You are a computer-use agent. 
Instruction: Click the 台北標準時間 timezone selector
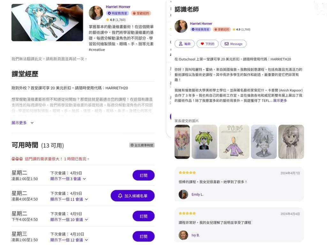coord(142,145)
